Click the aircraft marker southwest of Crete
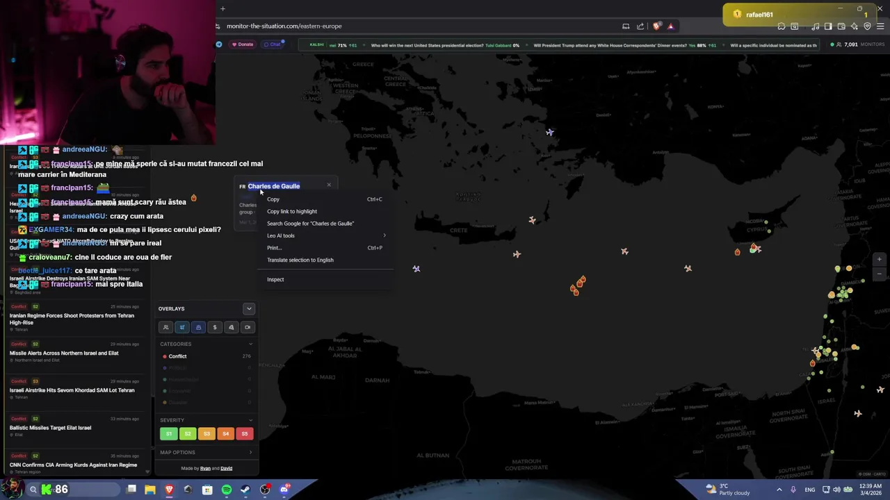The height and width of the screenshot is (500, 890). (x=416, y=269)
